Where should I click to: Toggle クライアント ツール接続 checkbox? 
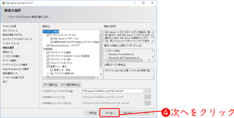pyautogui.click(x=48, y=52)
